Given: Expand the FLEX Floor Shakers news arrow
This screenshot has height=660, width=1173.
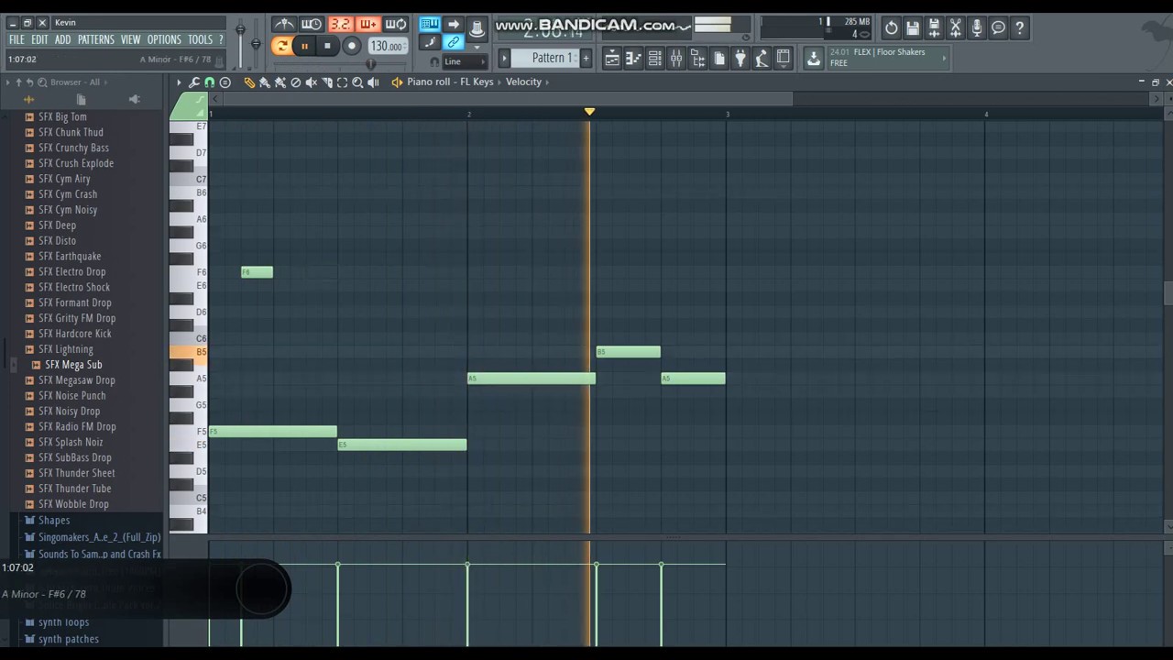Looking at the screenshot, I should coord(945,58).
